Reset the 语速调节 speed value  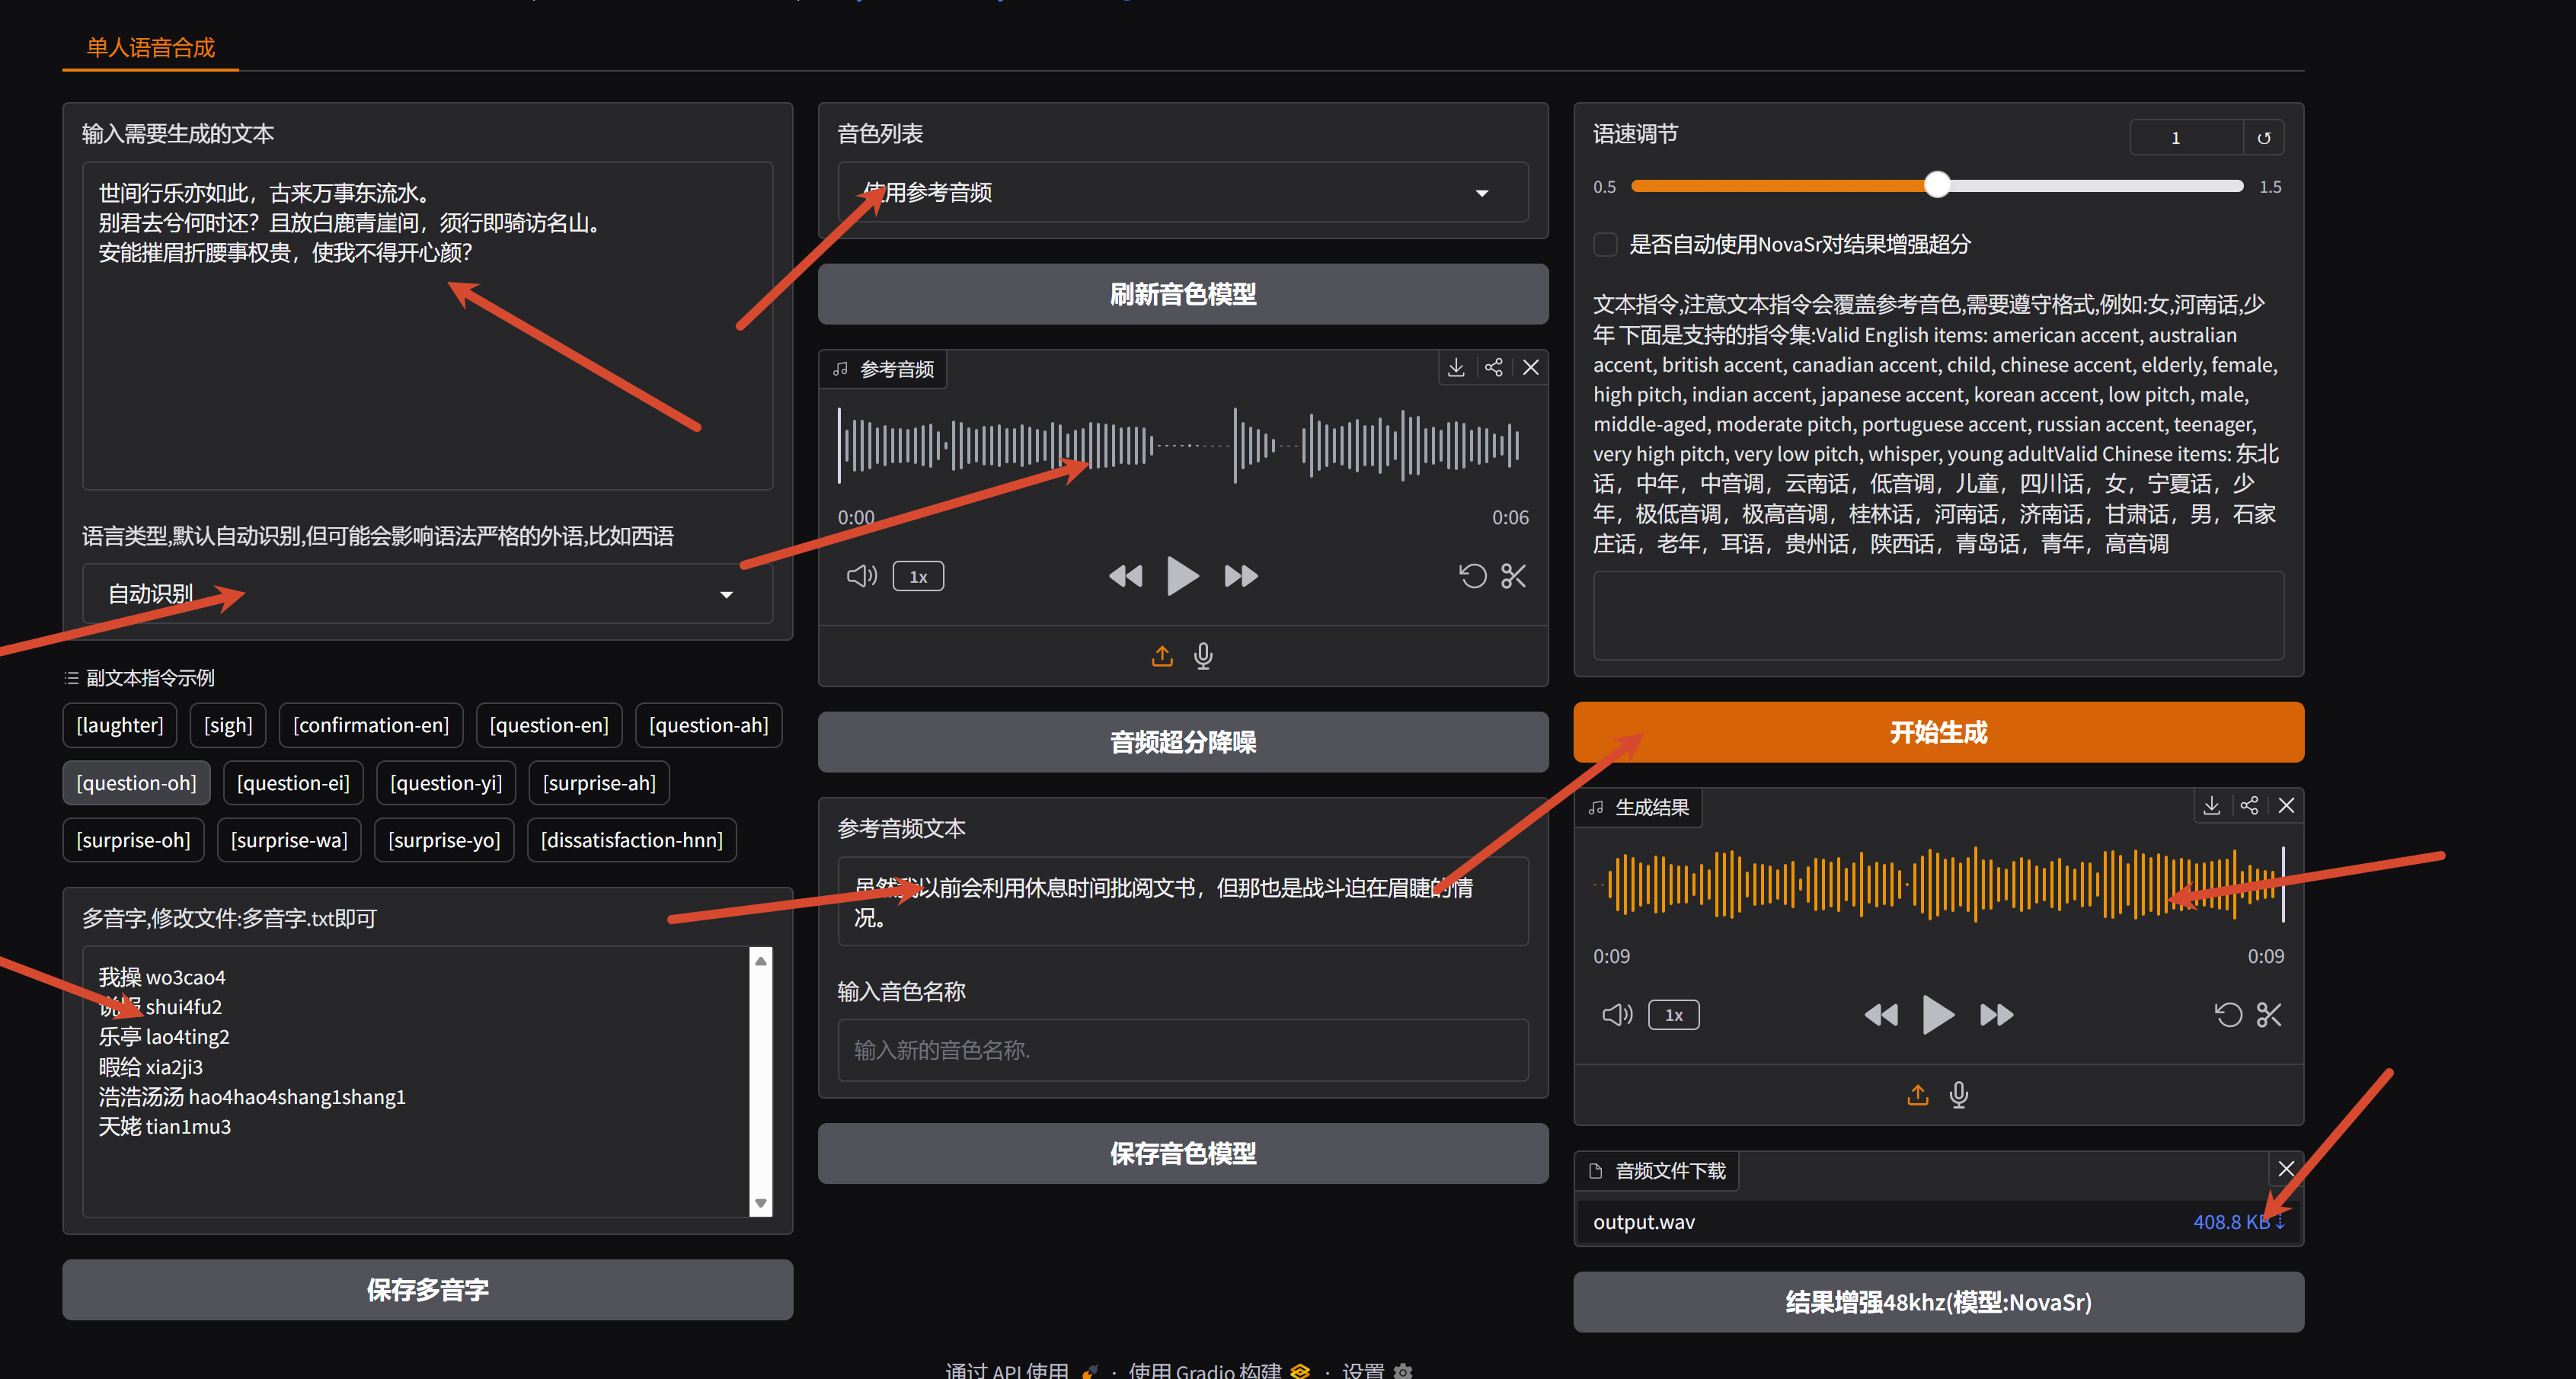[x=2263, y=137]
